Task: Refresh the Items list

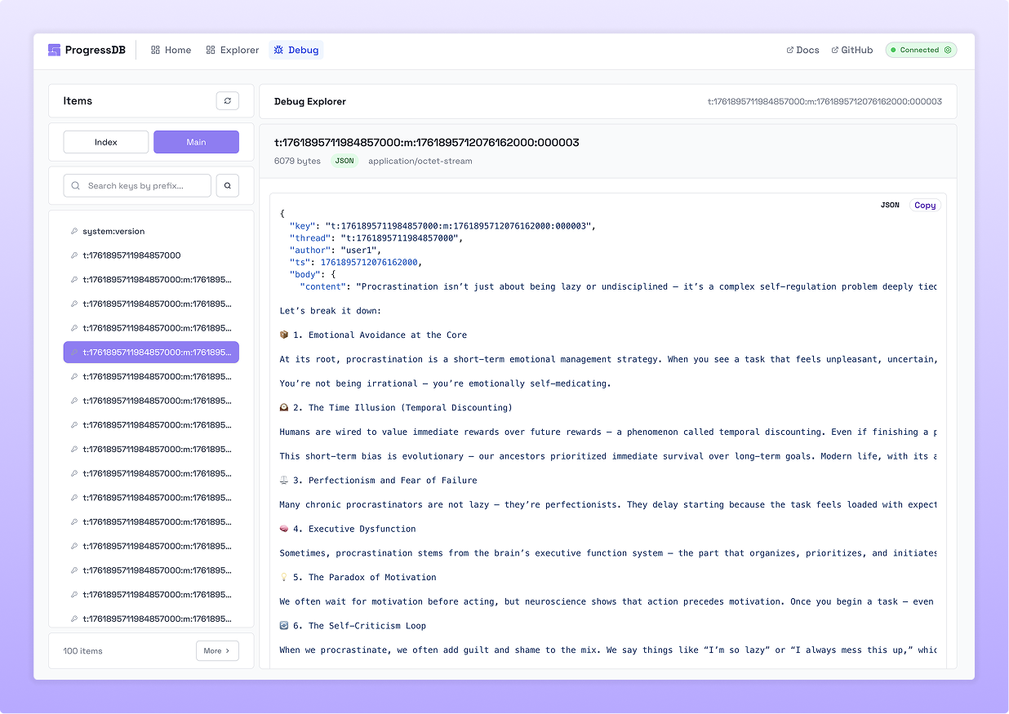Action: [228, 100]
